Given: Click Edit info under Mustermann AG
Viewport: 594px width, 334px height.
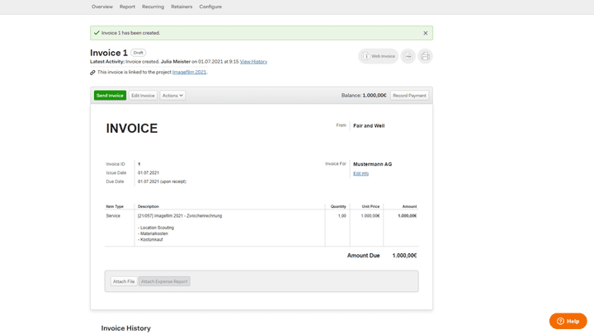Looking at the screenshot, I should tap(361, 173).
